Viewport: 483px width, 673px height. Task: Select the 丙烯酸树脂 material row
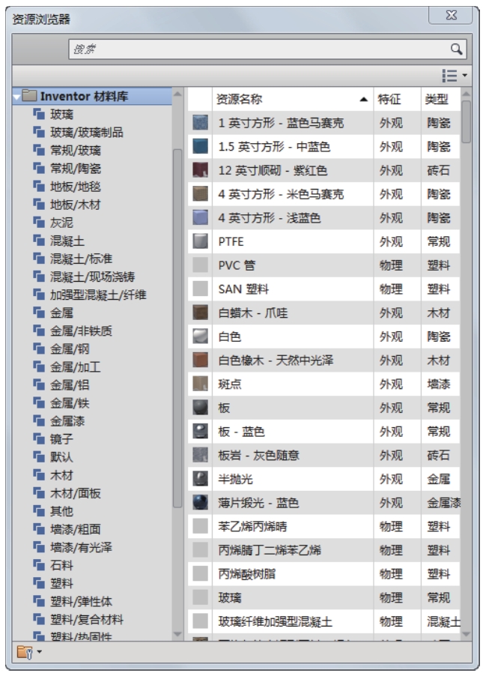(x=323, y=574)
